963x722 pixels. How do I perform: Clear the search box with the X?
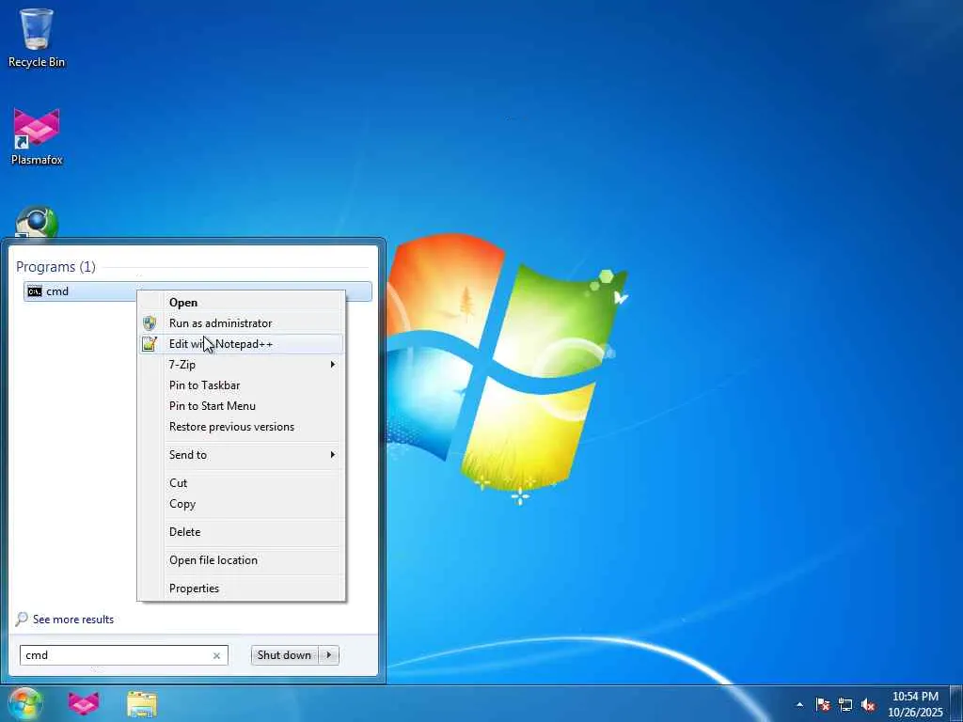pos(217,655)
